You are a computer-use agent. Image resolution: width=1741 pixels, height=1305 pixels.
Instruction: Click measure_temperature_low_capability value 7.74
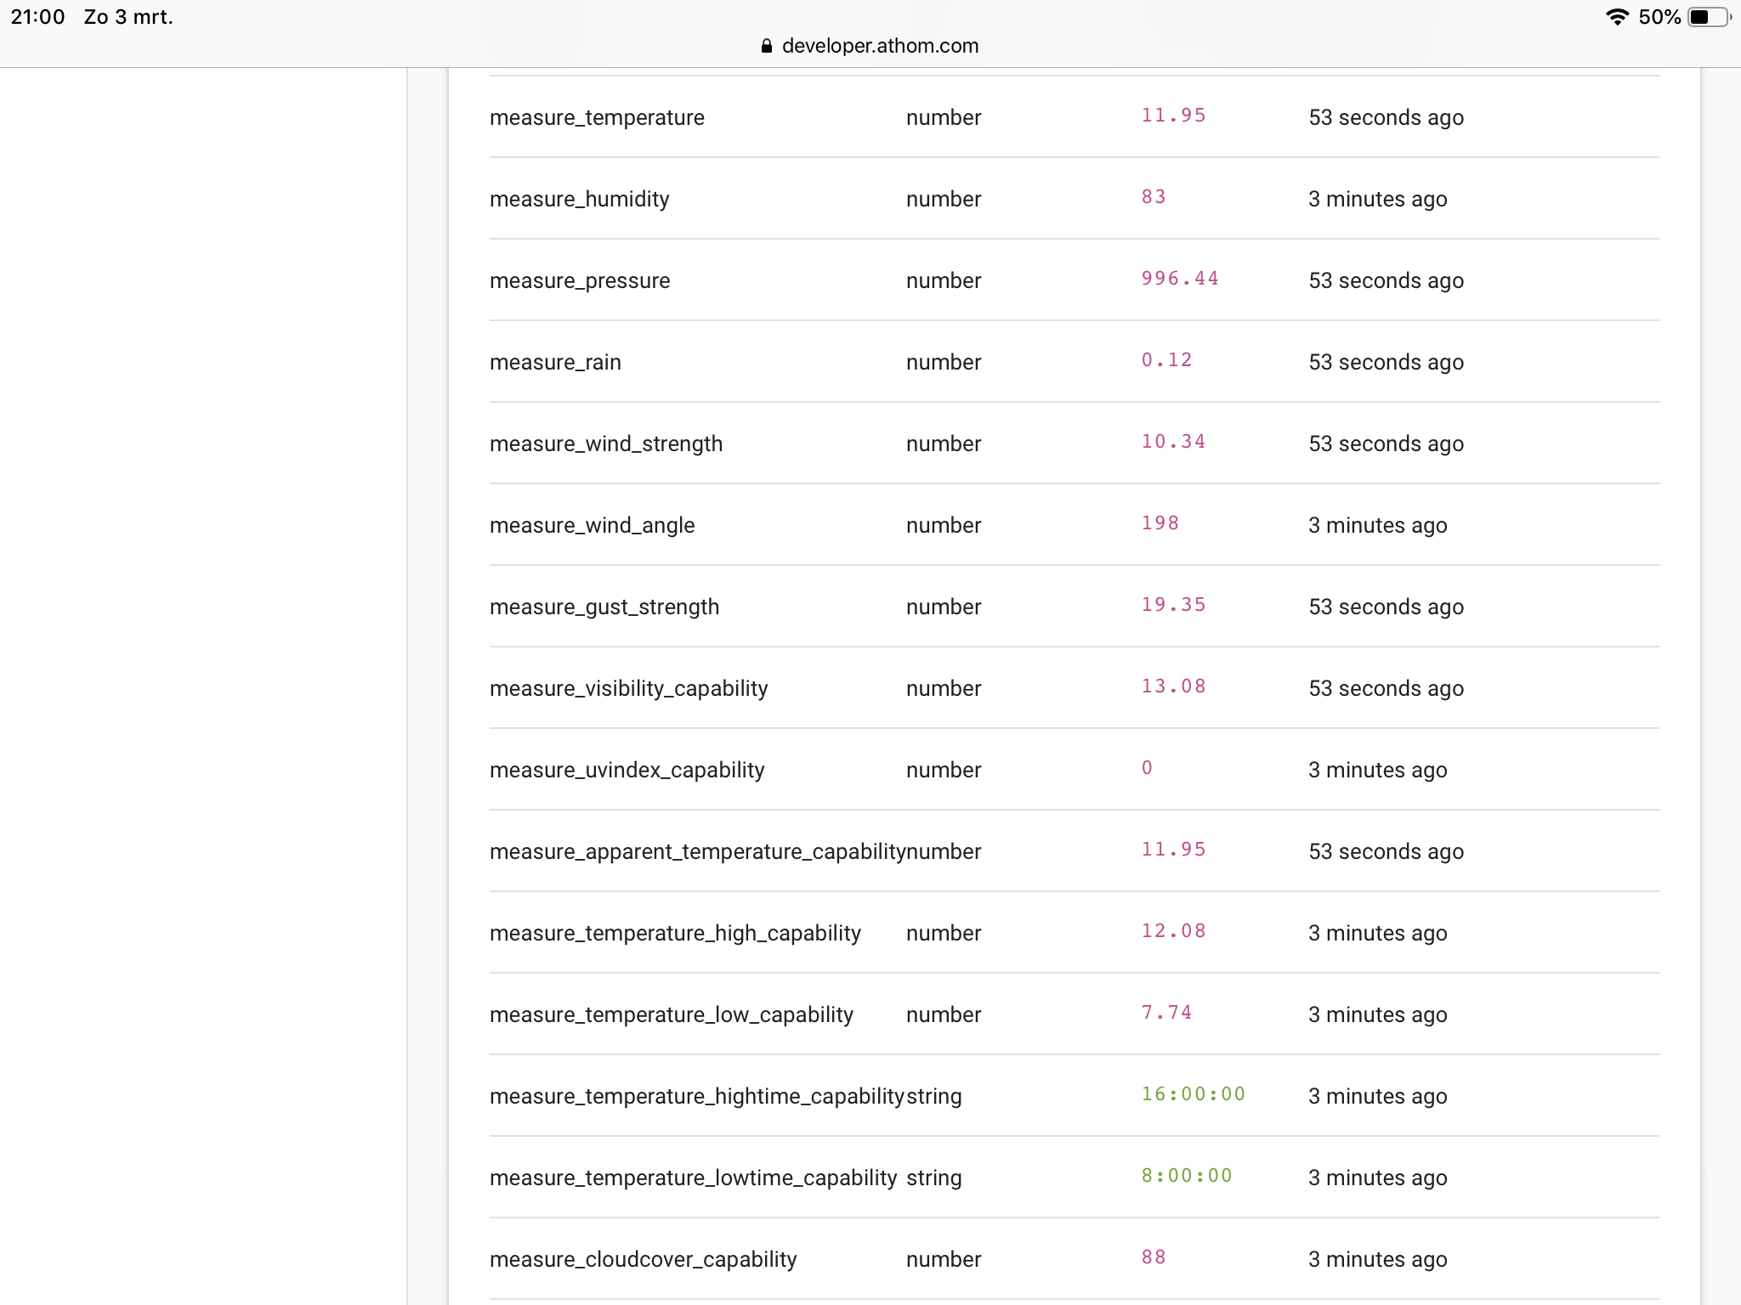[1165, 1013]
